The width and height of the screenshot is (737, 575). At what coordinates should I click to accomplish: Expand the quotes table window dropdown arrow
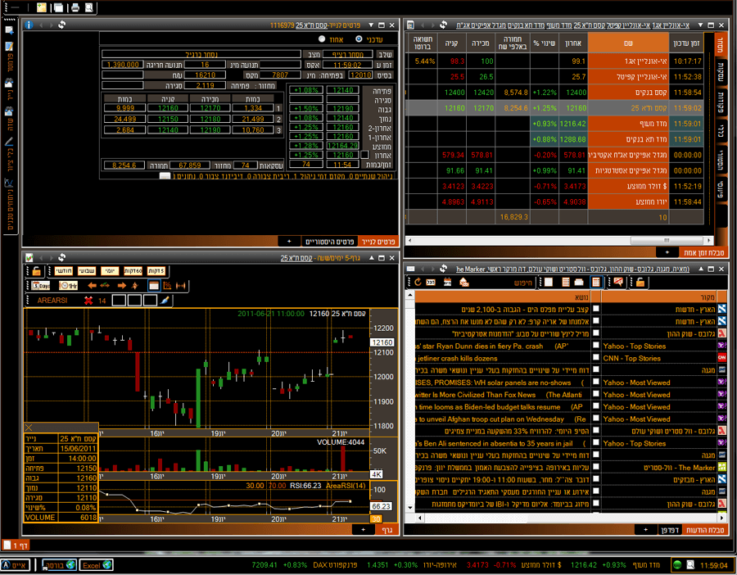(699, 25)
